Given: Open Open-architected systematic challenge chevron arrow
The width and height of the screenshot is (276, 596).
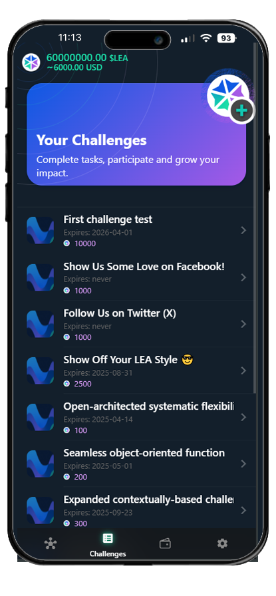Looking at the screenshot, I should (x=243, y=417).
